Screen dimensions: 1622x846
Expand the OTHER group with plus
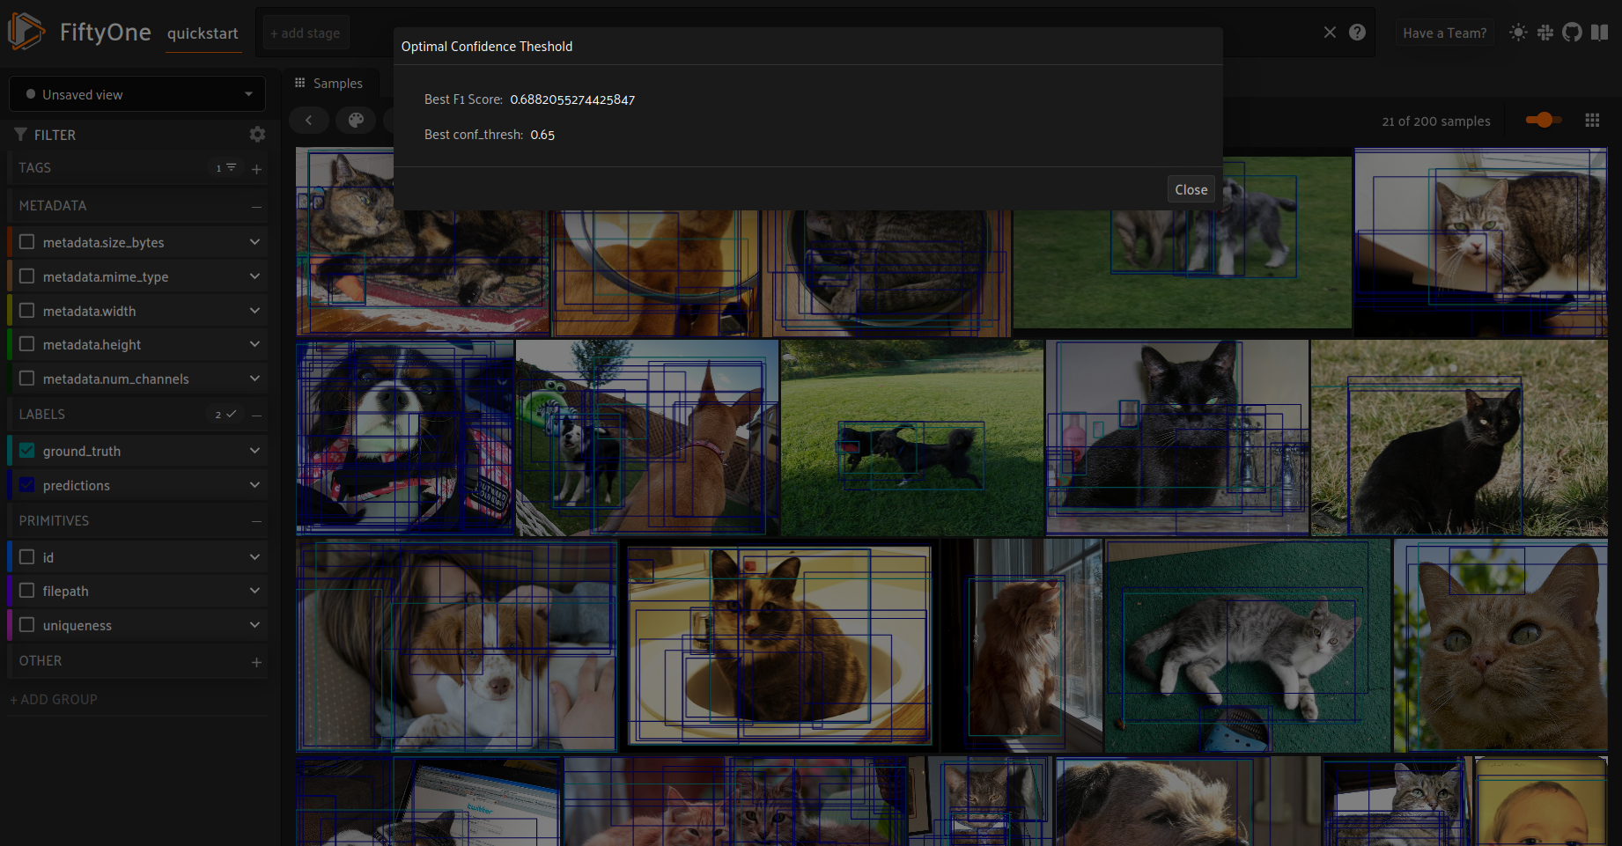[256, 662]
